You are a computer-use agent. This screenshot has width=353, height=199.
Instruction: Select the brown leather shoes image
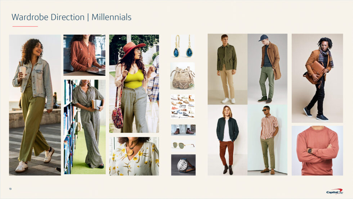pos(183,130)
